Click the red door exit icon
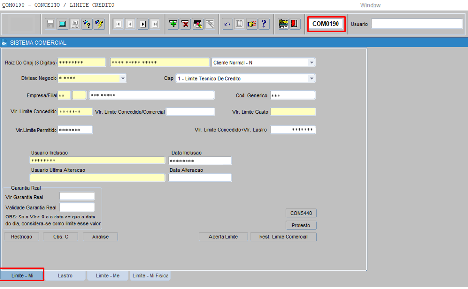 (x=295, y=24)
